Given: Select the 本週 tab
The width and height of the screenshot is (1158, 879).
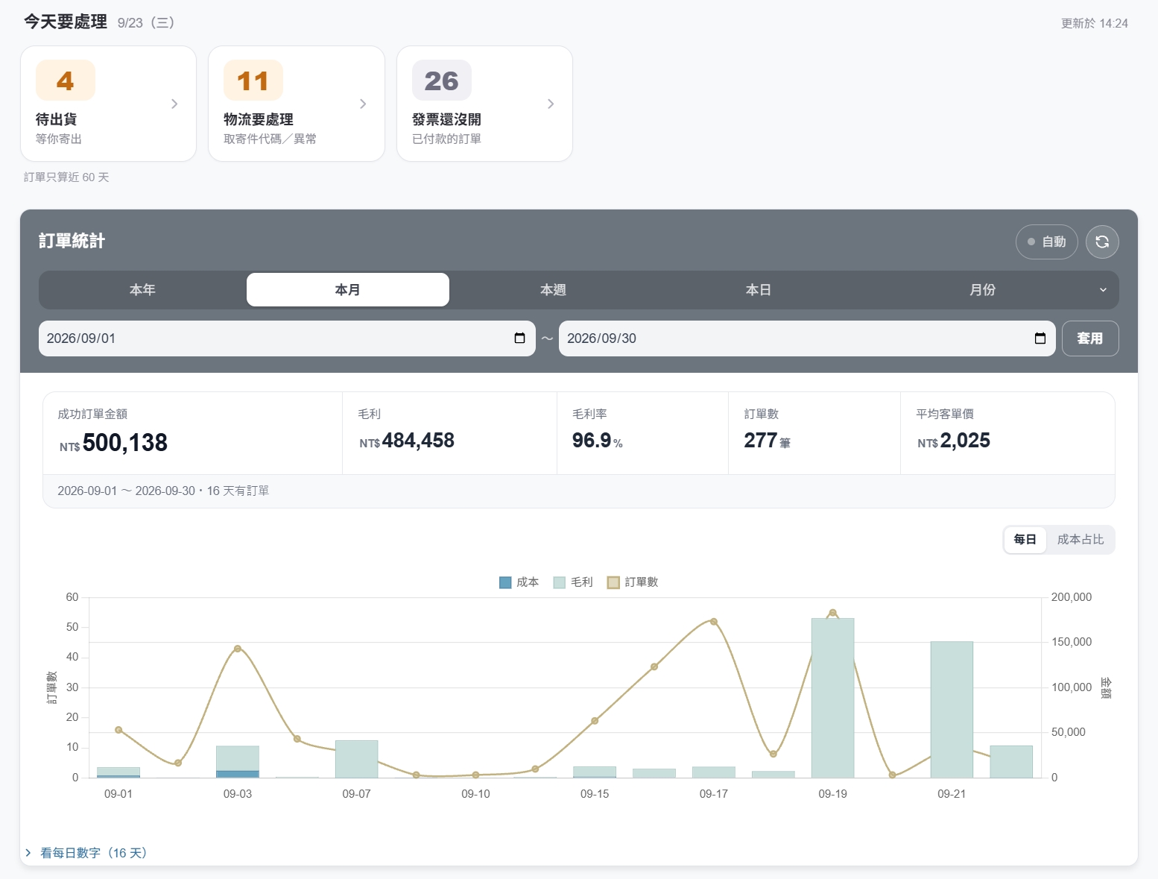Looking at the screenshot, I should tap(553, 290).
